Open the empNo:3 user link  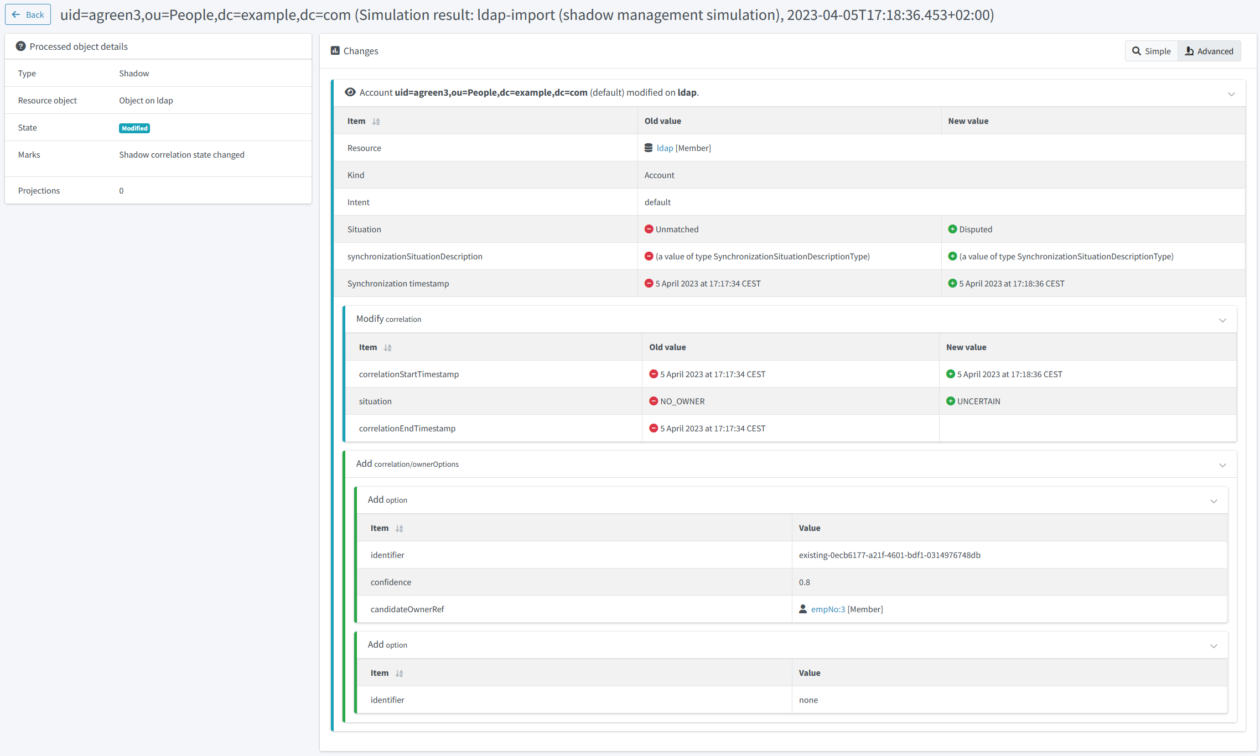pos(828,609)
